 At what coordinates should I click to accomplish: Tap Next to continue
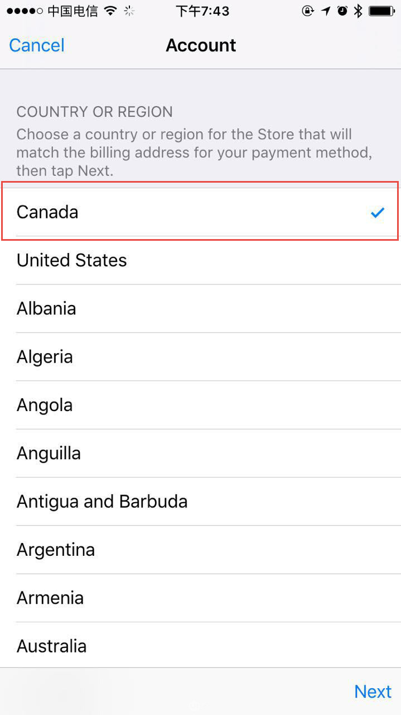click(x=373, y=692)
